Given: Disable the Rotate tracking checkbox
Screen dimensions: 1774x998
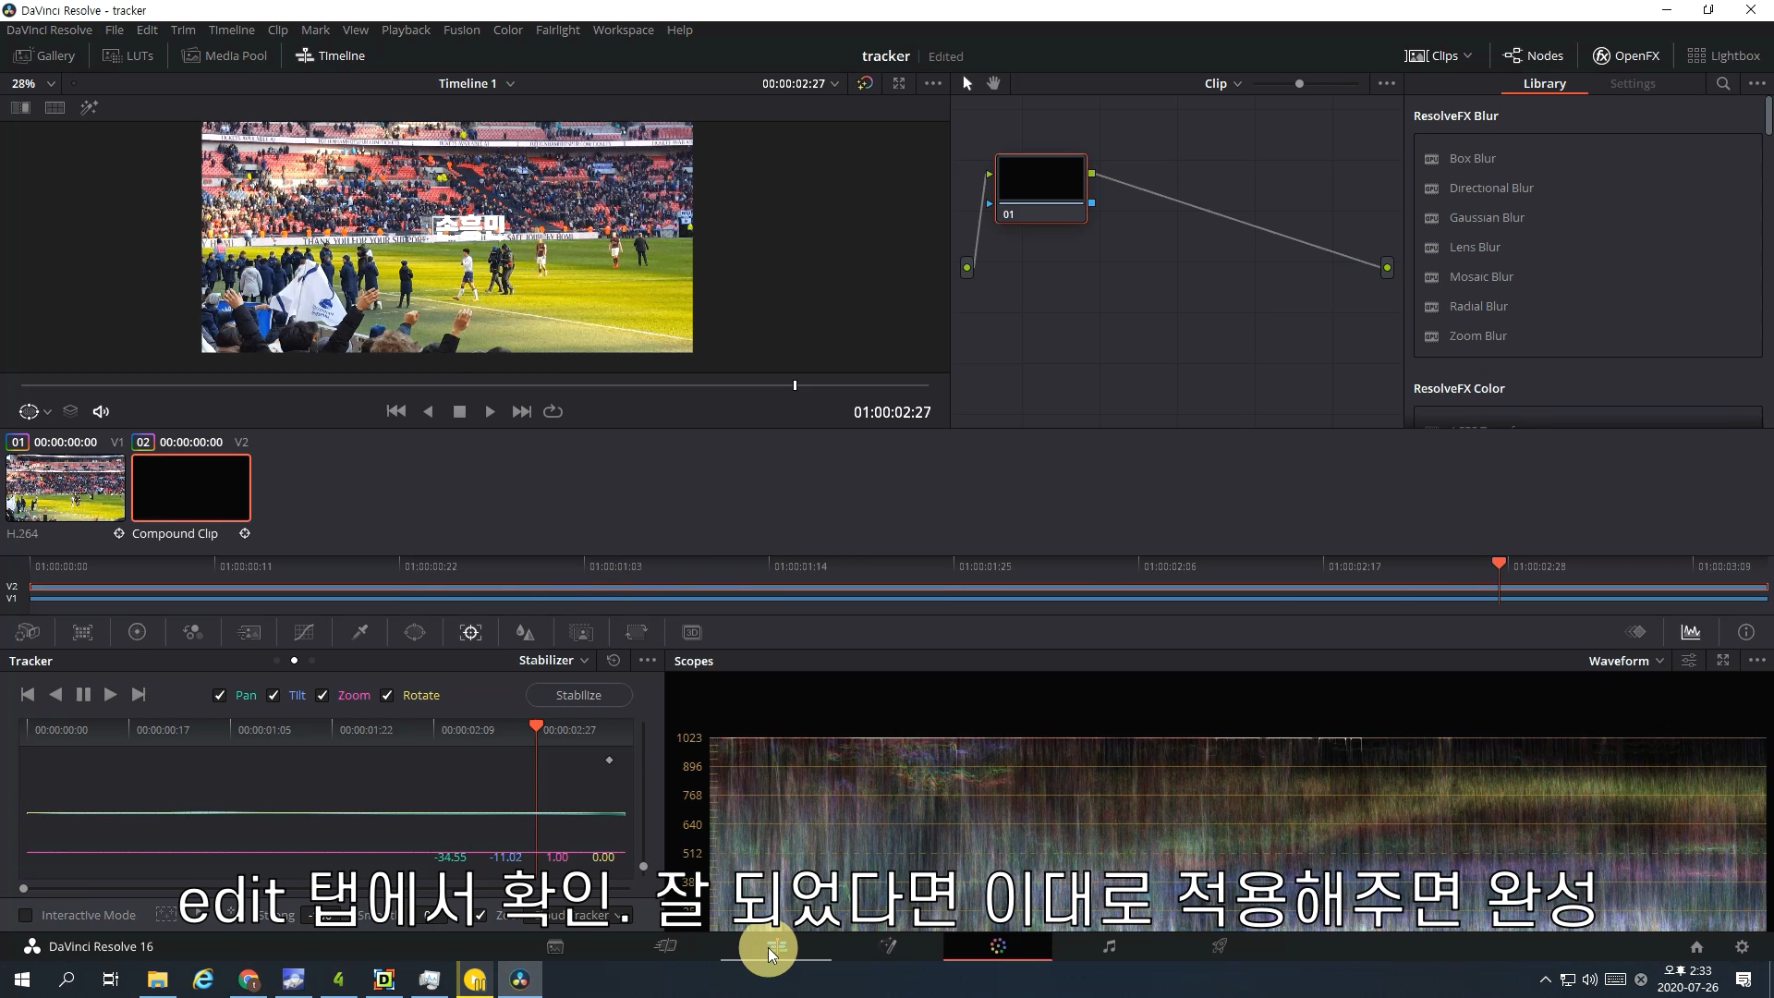Looking at the screenshot, I should point(387,696).
